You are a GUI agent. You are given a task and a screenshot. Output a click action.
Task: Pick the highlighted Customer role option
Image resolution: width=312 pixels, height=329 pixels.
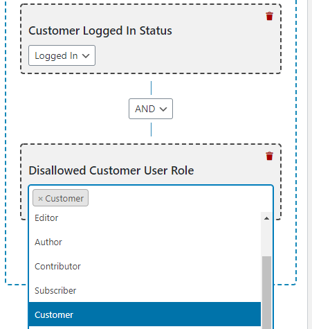(x=145, y=314)
